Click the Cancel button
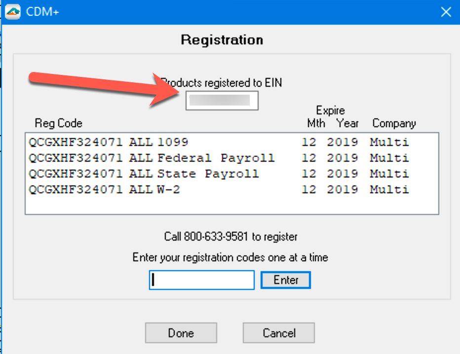 click(x=278, y=333)
